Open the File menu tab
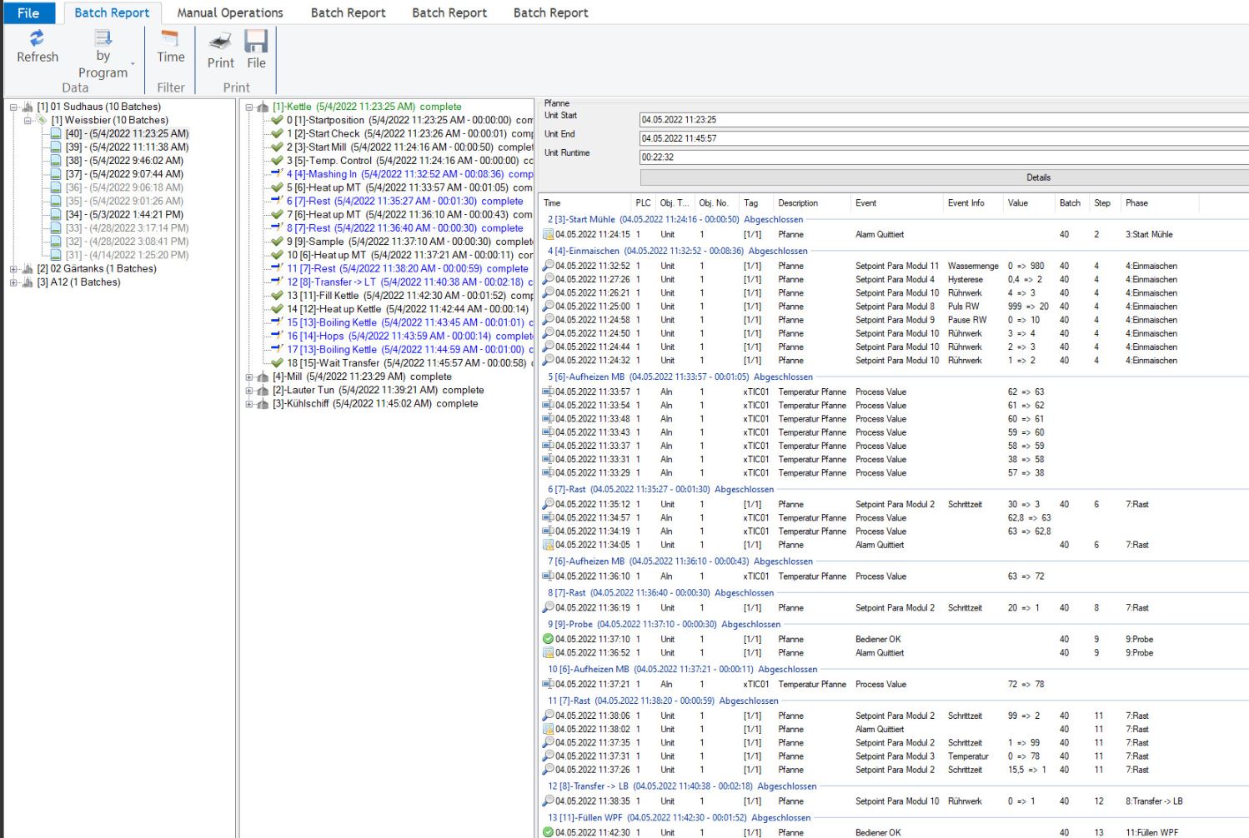The height and width of the screenshot is (838, 1249). click(x=28, y=12)
